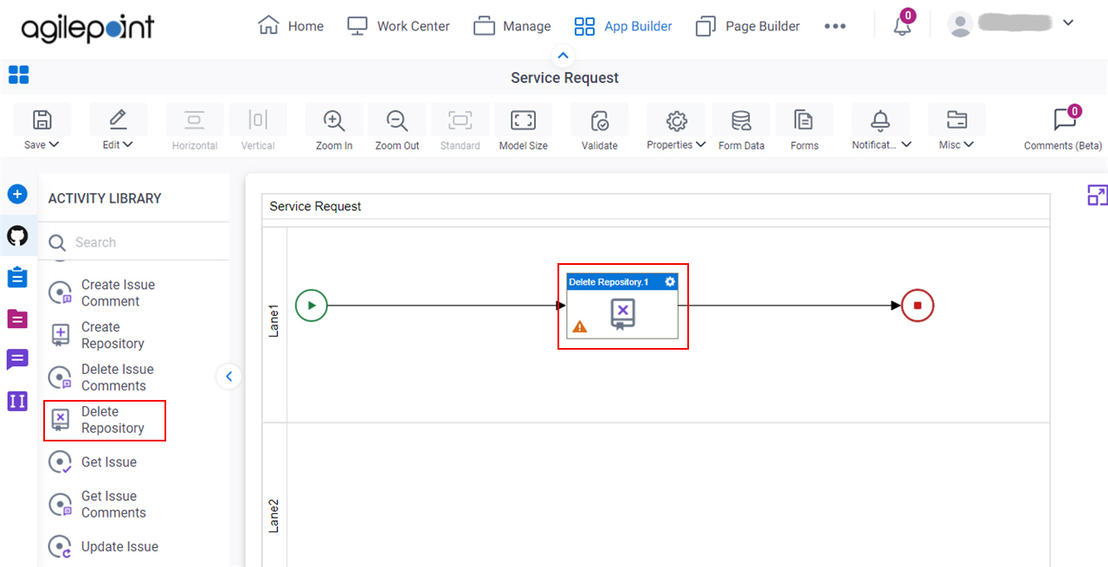Open the more options ellipsis menu
The height and width of the screenshot is (567, 1108).
click(835, 26)
